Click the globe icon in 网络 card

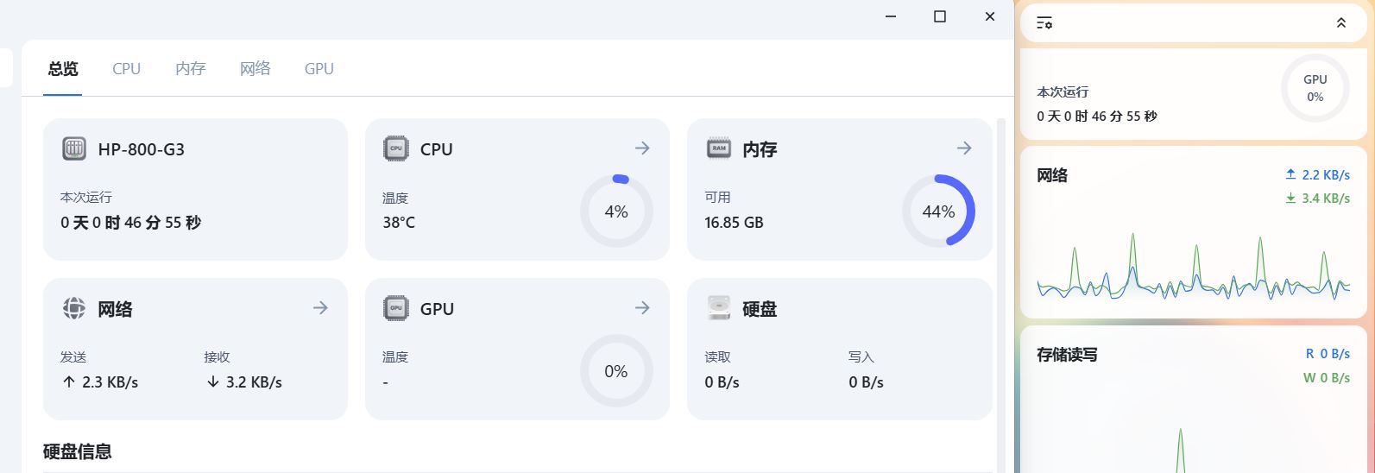pyautogui.click(x=74, y=308)
